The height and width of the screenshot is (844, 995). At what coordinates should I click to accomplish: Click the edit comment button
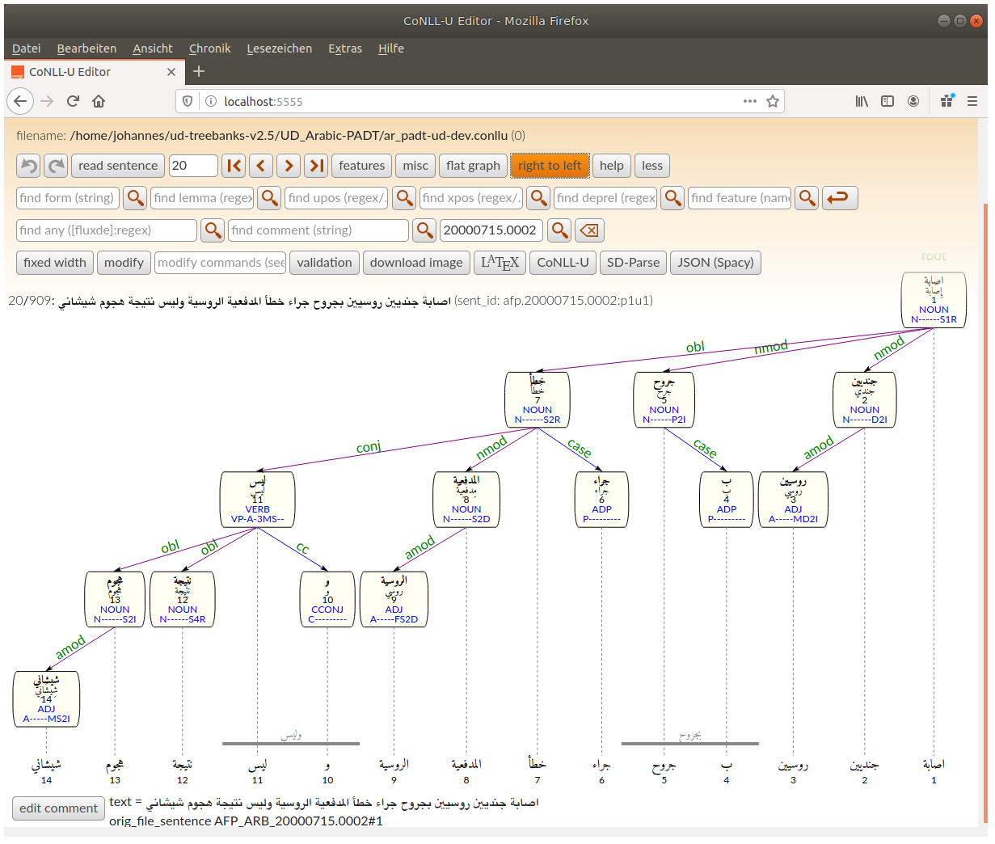coord(59,808)
